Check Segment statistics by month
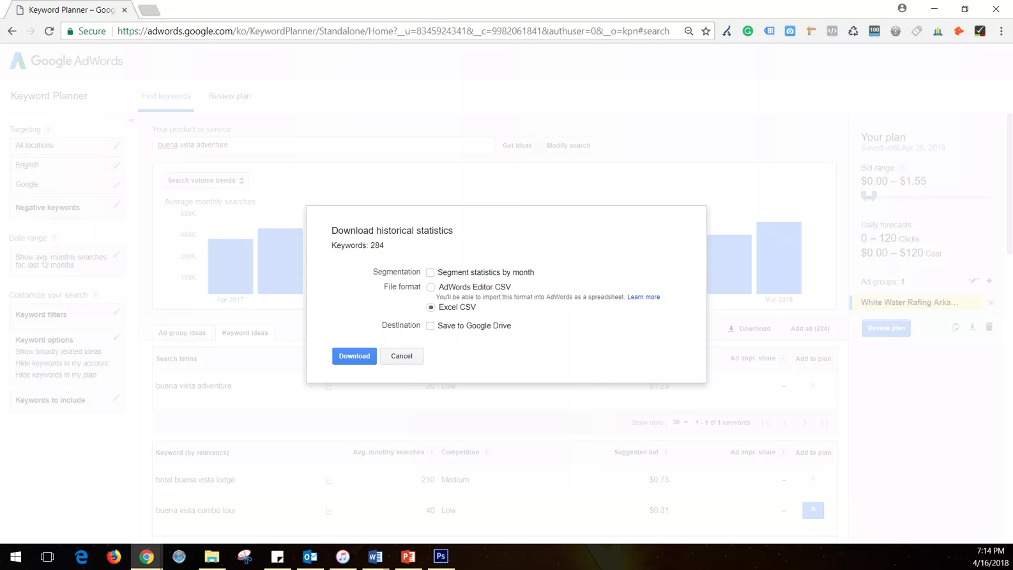Image resolution: width=1013 pixels, height=570 pixels. click(x=430, y=272)
